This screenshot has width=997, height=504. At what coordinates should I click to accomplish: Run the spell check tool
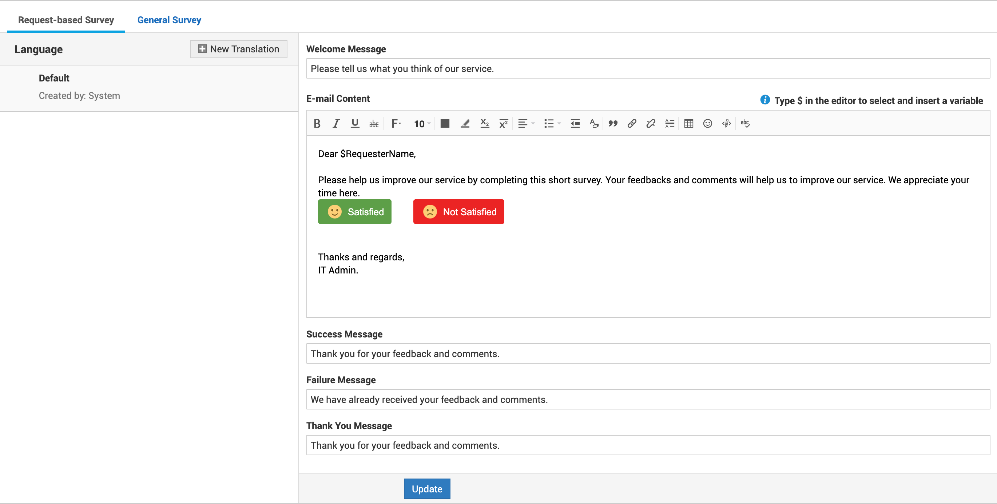(x=746, y=123)
